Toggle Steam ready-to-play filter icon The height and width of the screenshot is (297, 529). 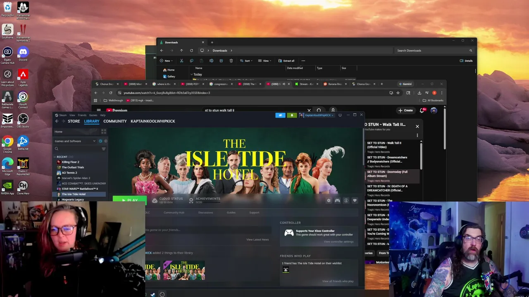(x=106, y=141)
